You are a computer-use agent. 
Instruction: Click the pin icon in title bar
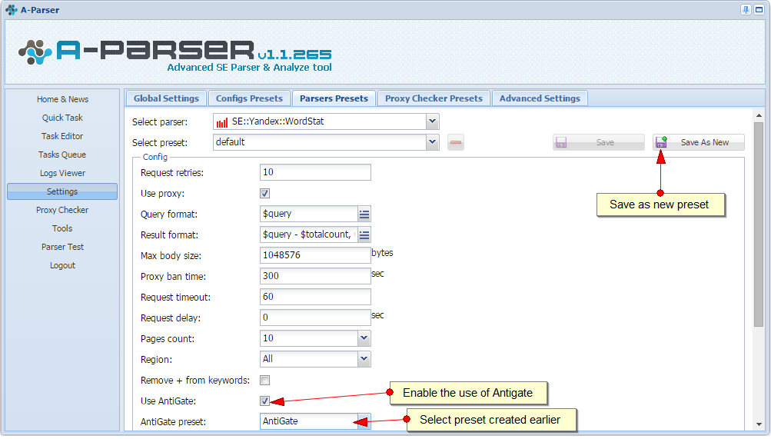click(x=746, y=10)
